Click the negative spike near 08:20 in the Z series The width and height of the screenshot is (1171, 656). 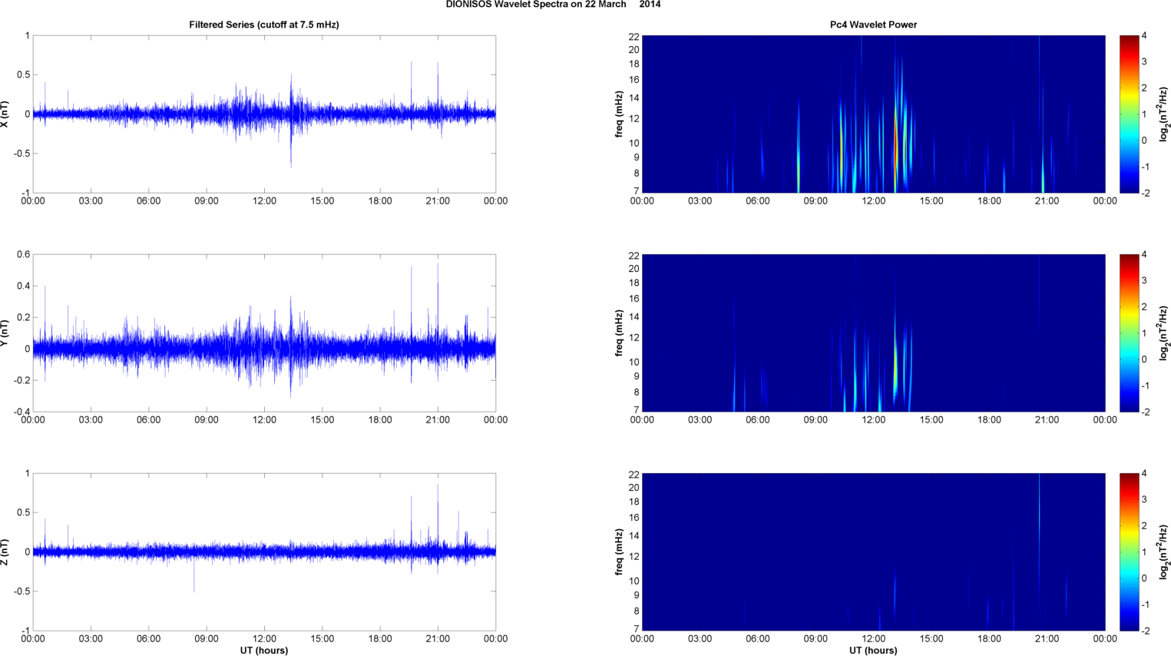pos(194,575)
